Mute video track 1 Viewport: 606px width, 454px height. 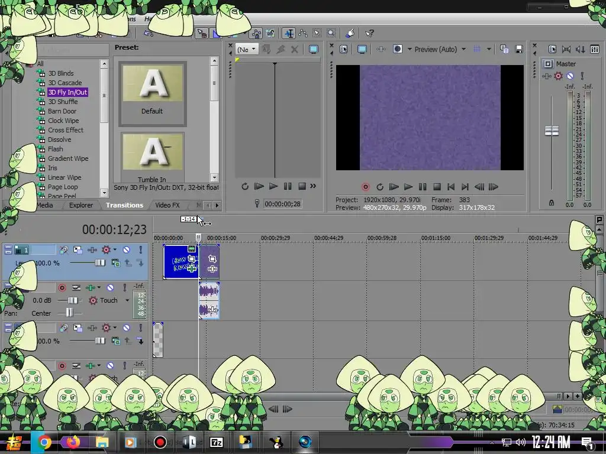[x=127, y=250]
